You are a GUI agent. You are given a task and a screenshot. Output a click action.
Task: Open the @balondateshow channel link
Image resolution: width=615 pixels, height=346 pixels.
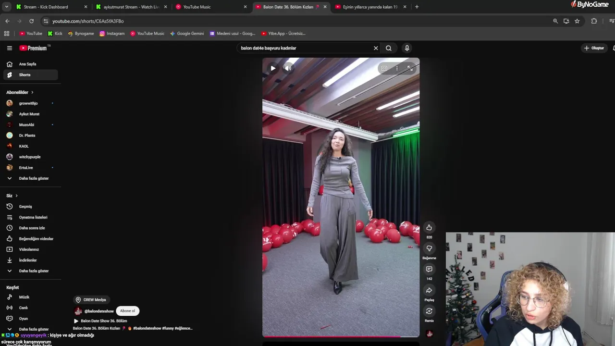point(99,311)
